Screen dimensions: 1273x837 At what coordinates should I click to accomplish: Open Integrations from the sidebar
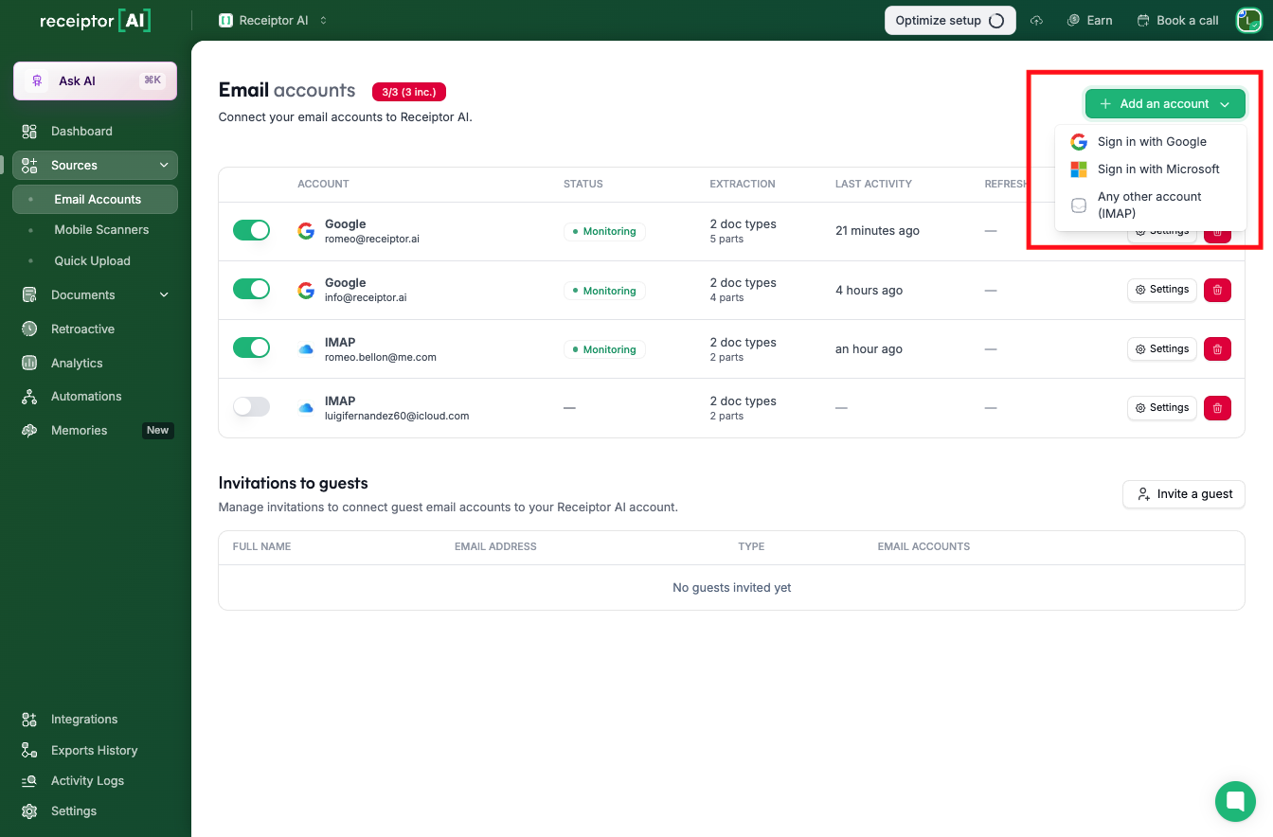coord(95,720)
